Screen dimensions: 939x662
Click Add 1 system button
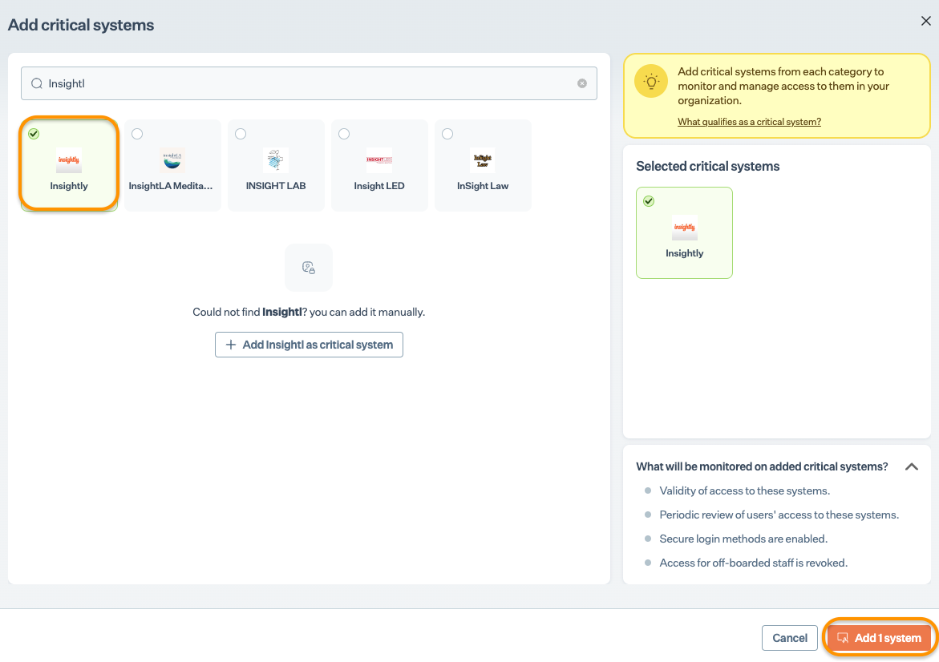tap(879, 638)
